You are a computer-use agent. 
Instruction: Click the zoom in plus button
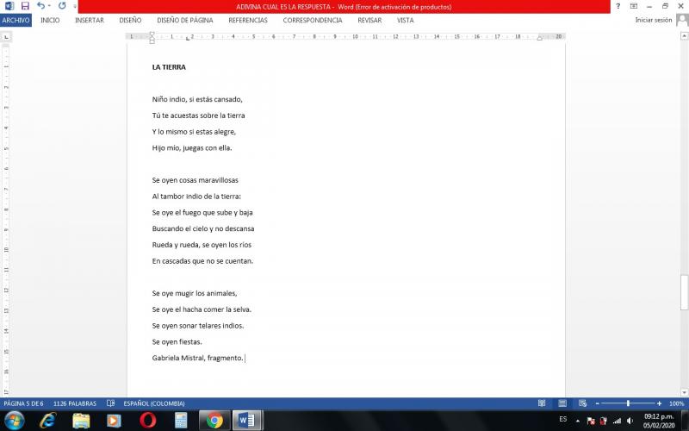pyautogui.click(x=659, y=403)
